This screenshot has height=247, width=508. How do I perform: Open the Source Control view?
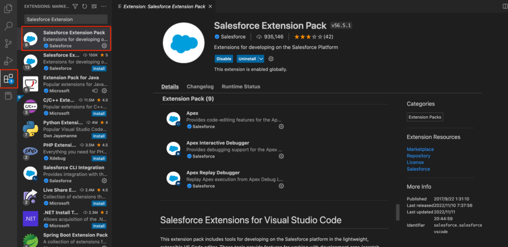[8, 43]
